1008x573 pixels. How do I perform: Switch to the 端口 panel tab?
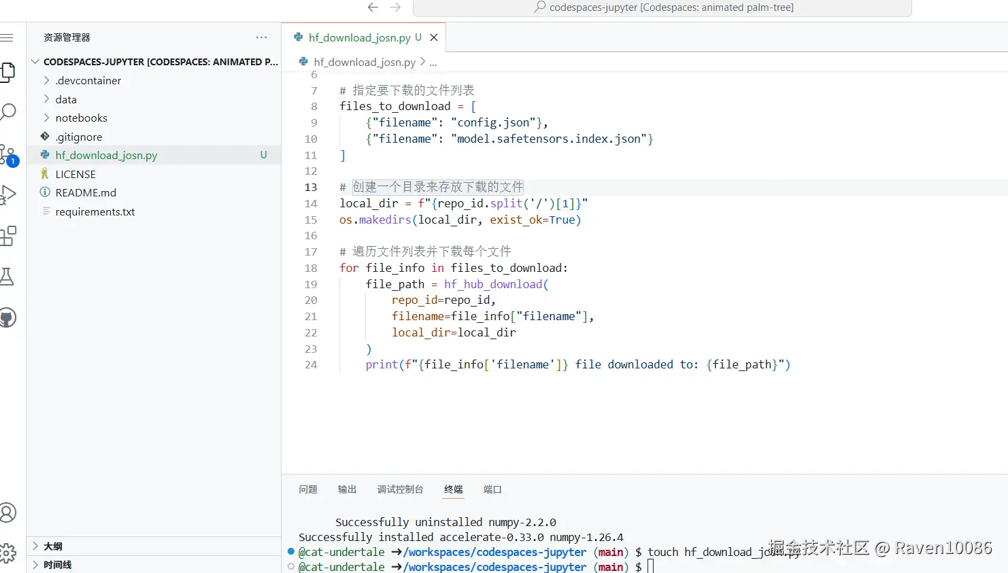tap(492, 489)
